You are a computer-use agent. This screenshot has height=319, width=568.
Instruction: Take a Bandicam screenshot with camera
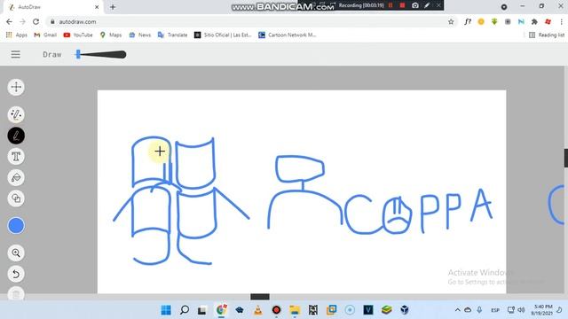[415, 5]
